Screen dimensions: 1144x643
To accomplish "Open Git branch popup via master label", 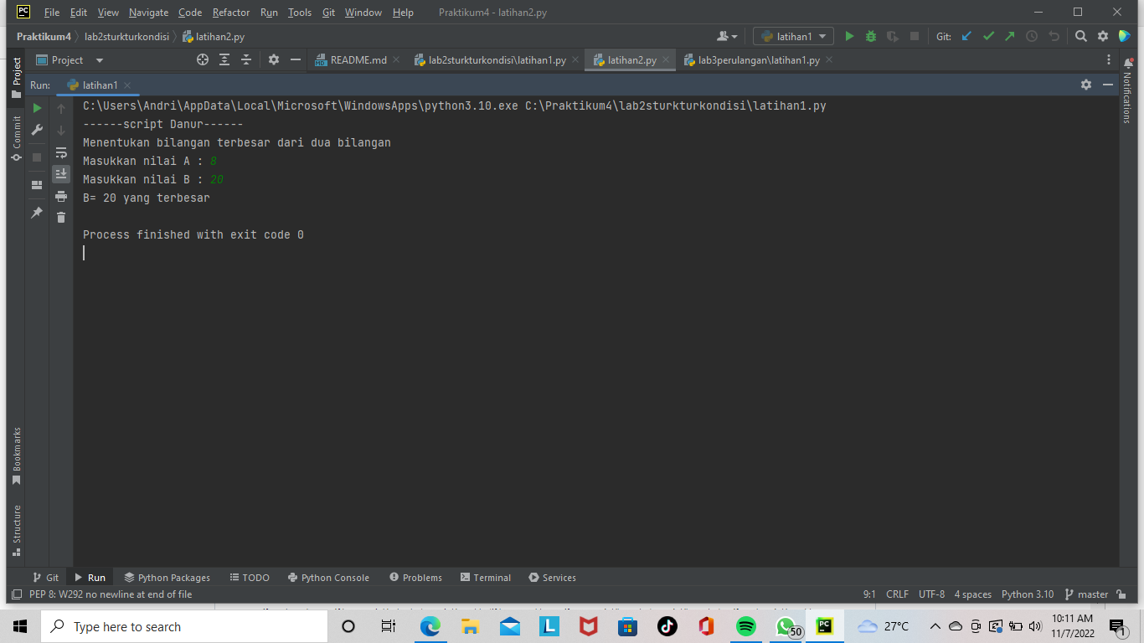I will [x=1093, y=594].
